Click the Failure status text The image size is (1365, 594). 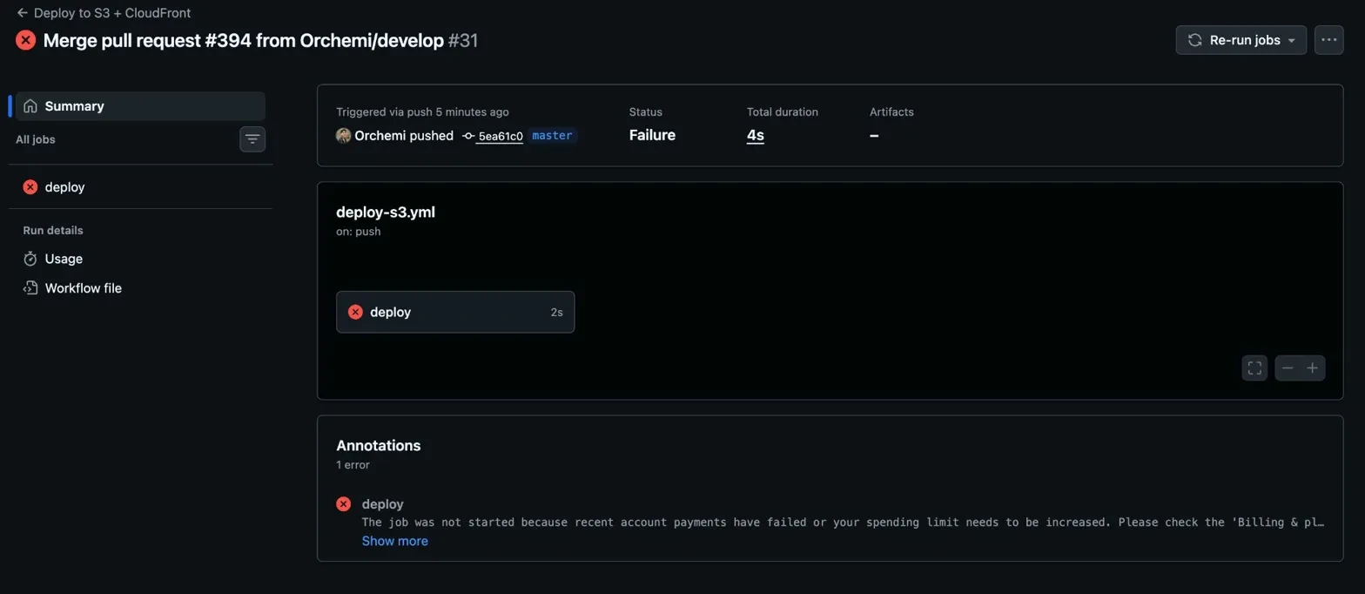652,135
